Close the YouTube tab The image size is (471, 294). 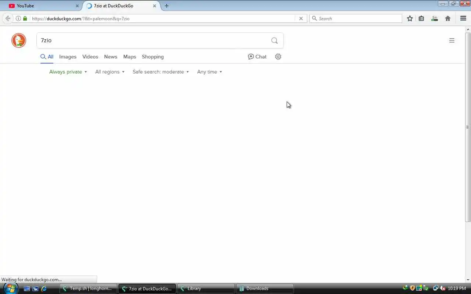77,6
